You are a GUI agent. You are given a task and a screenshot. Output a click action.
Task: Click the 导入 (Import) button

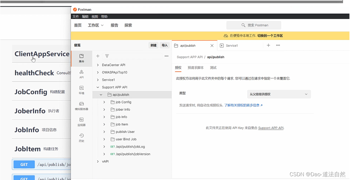(164, 45)
